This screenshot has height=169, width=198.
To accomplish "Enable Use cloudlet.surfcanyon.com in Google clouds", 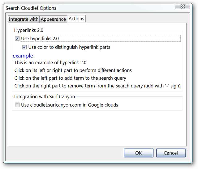I will tap(17, 105).
